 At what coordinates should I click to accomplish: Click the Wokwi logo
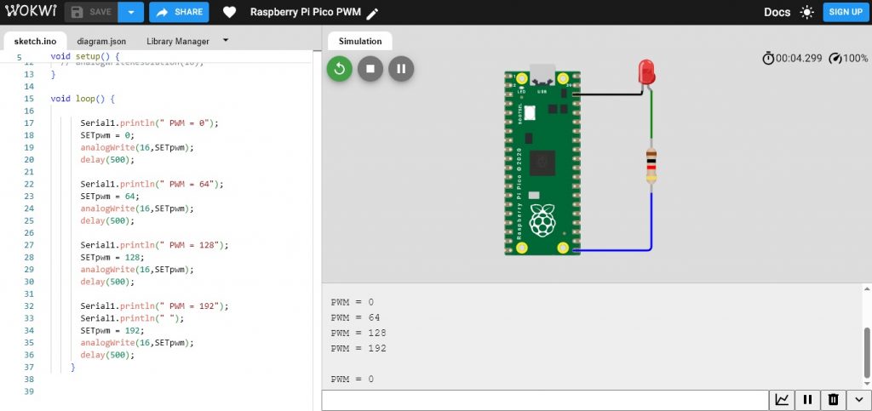pos(31,12)
